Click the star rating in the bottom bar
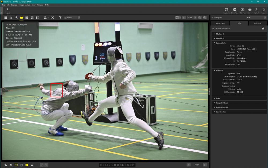The height and width of the screenshot is (168, 268). pos(107,165)
